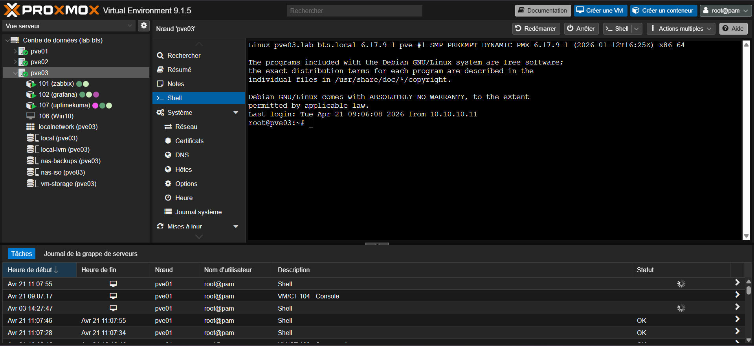The image size is (754, 346).
Task: Open the Actions multiples dropdown
Action: click(x=681, y=29)
